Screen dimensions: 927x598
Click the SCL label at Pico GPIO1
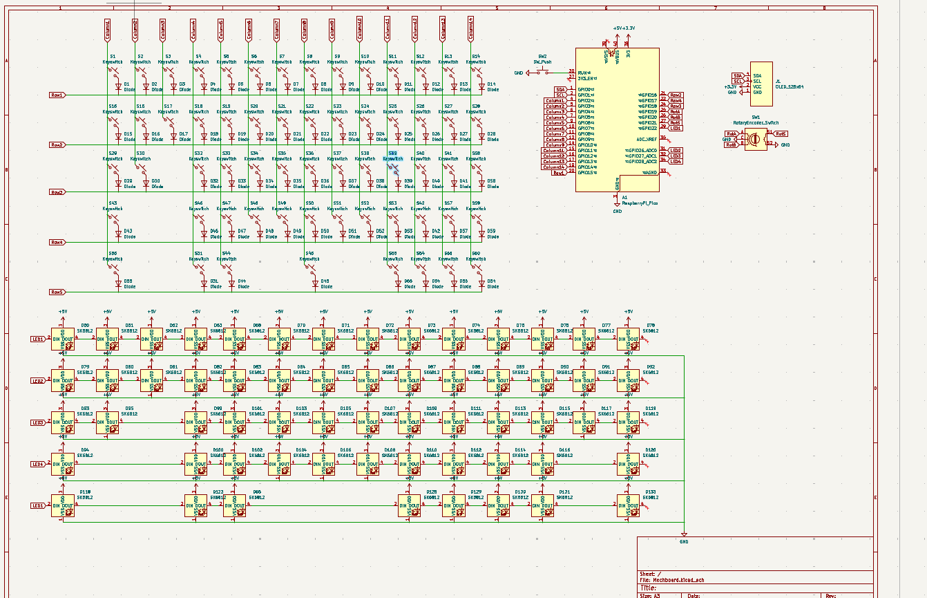pos(561,95)
